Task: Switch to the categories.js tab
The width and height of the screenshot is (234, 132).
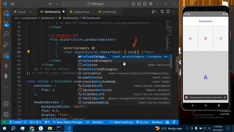Action: tap(81, 12)
